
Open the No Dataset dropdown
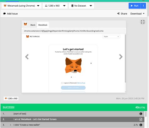tap(81, 6)
